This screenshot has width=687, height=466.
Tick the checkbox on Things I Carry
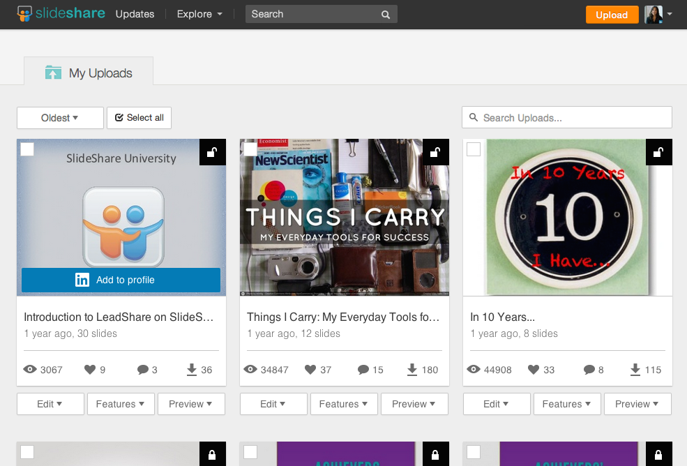pyautogui.click(x=250, y=149)
